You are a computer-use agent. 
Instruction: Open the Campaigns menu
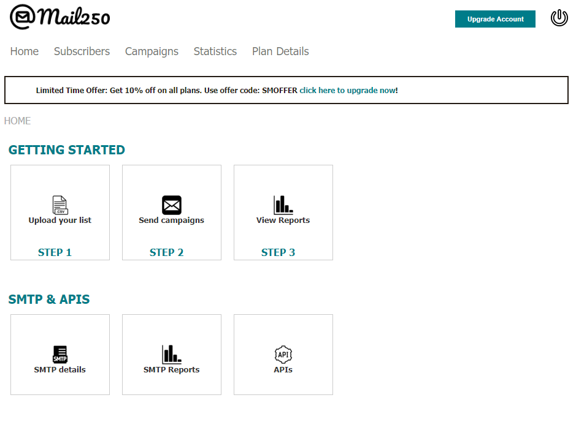(x=152, y=51)
